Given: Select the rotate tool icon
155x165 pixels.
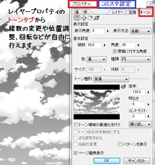Looking at the screenshot, I should 90,18.
